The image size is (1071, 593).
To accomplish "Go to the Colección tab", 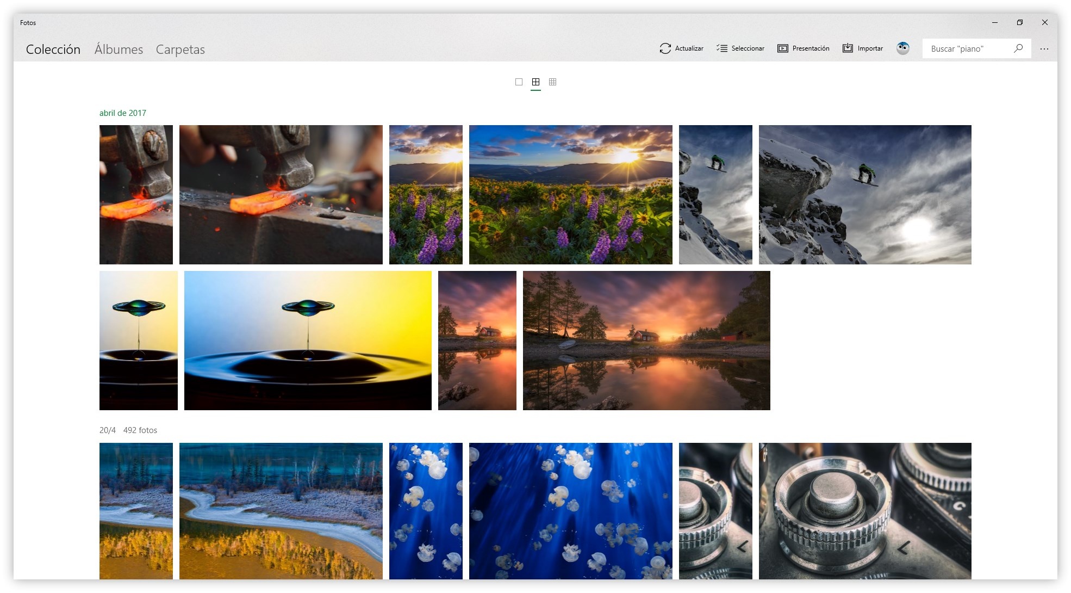I will 53,50.
